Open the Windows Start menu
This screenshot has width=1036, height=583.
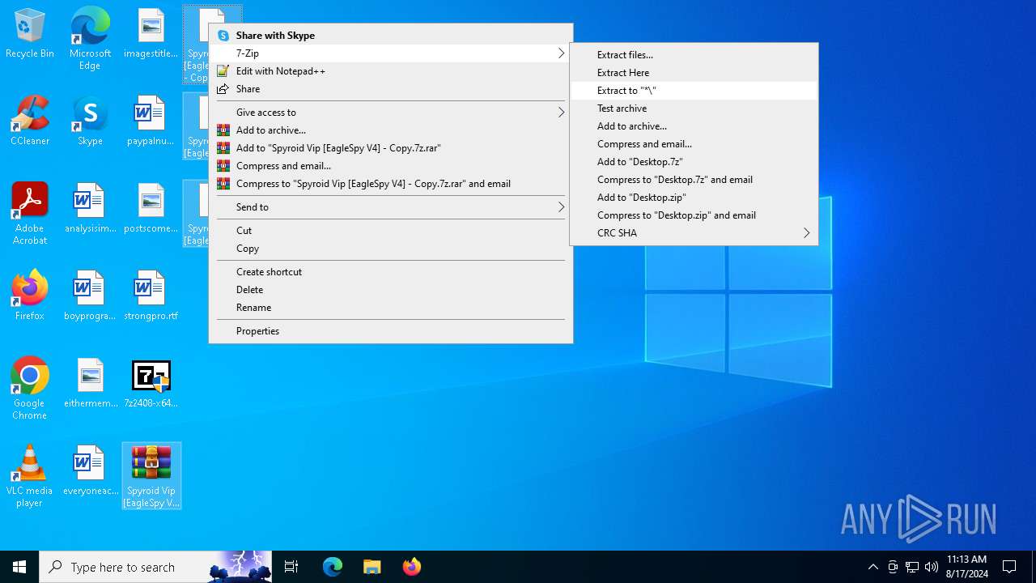click(19, 567)
